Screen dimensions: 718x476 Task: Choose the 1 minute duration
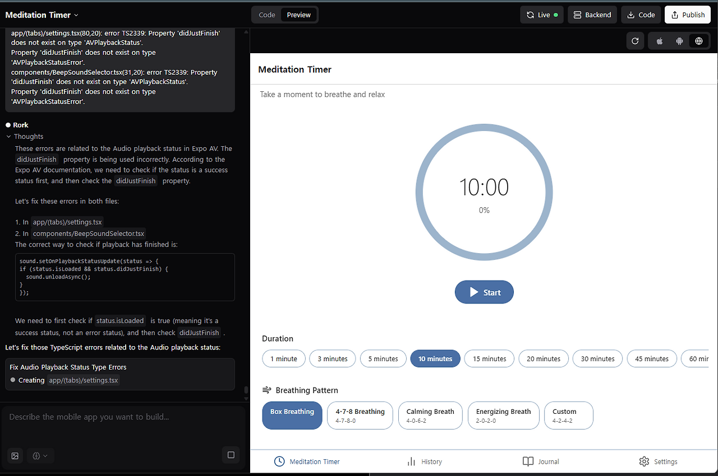point(284,359)
